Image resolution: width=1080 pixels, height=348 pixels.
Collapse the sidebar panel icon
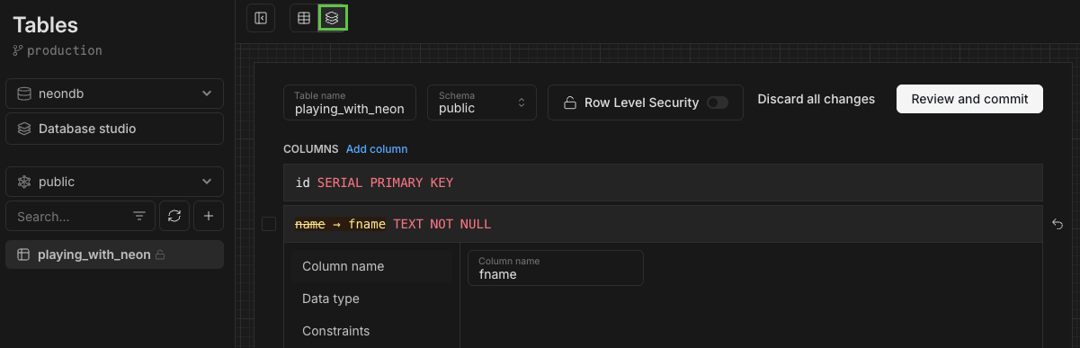tap(261, 18)
